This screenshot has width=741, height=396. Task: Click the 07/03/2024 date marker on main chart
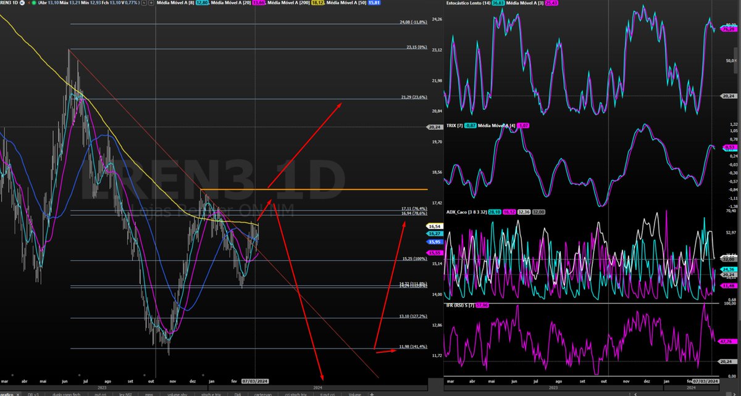pos(256,382)
